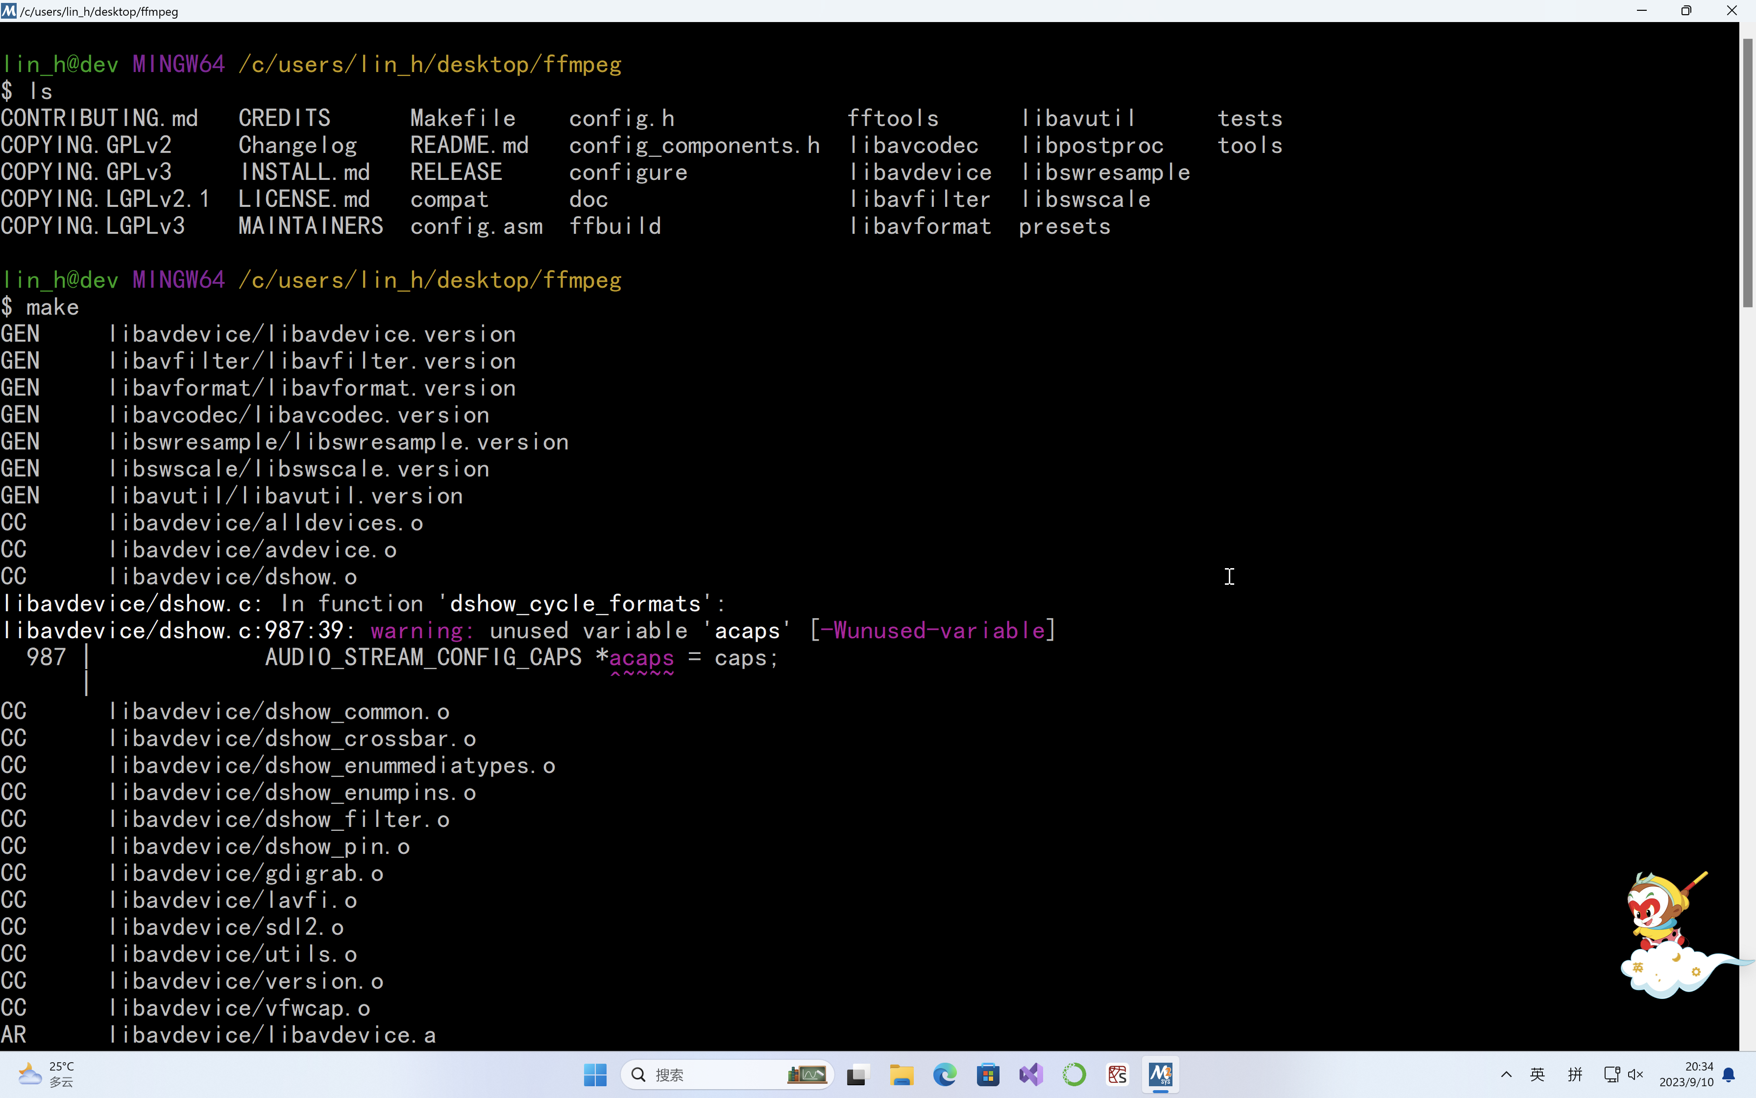Click the magenta 'warning:' text
Image resolution: width=1756 pixels, height=1098 pixels.
click(422, 631)
